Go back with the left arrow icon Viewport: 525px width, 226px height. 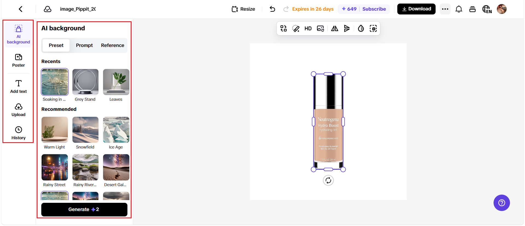tap(21, 9)
